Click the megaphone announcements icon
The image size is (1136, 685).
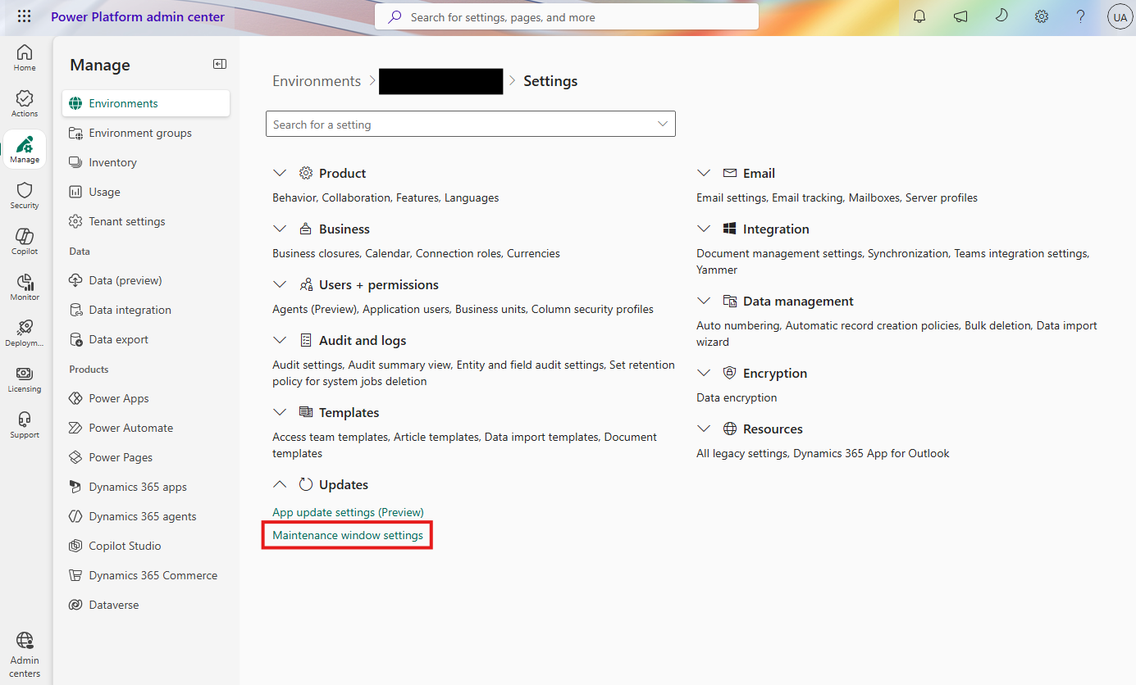coord(960,17)
